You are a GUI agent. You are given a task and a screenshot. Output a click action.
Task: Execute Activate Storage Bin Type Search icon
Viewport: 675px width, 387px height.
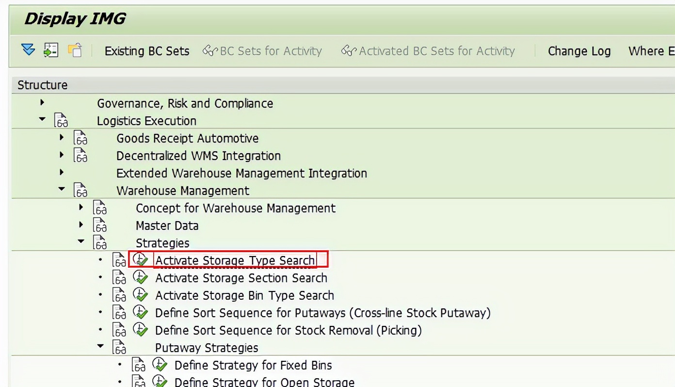pos(140,295)
